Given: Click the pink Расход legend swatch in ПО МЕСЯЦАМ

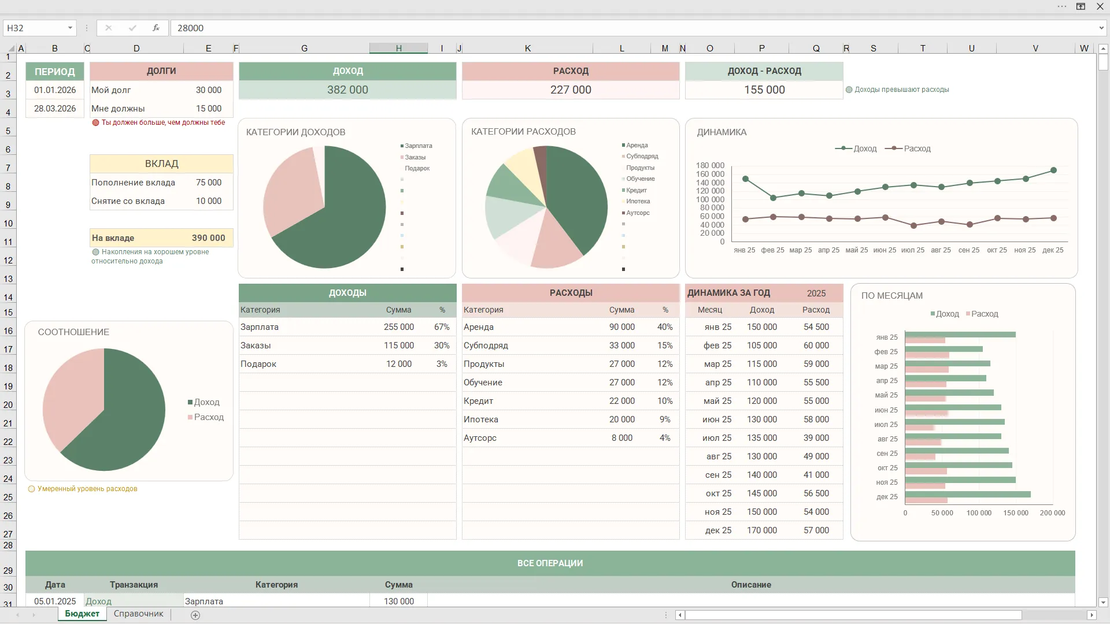Looking at the screenshot, I should 968,314.
